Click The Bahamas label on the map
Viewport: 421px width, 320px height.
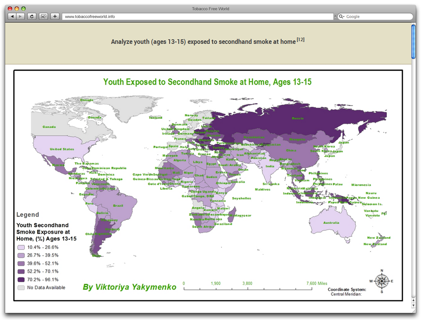point(87,164)
